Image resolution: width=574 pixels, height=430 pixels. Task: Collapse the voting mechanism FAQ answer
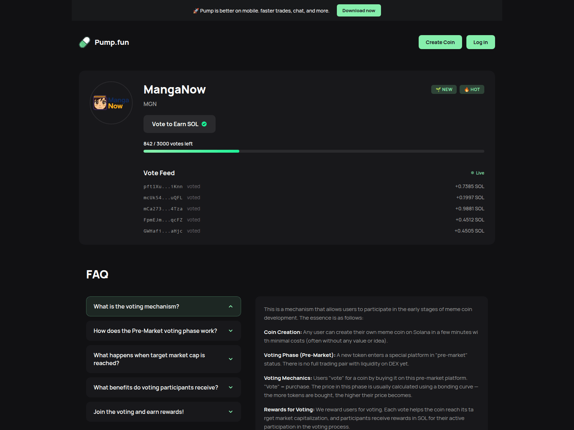(x=163, y=306)
